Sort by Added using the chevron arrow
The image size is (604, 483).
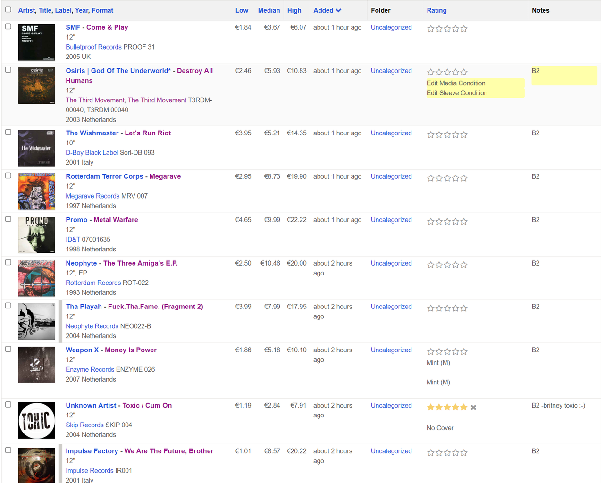tap(338, 10)
